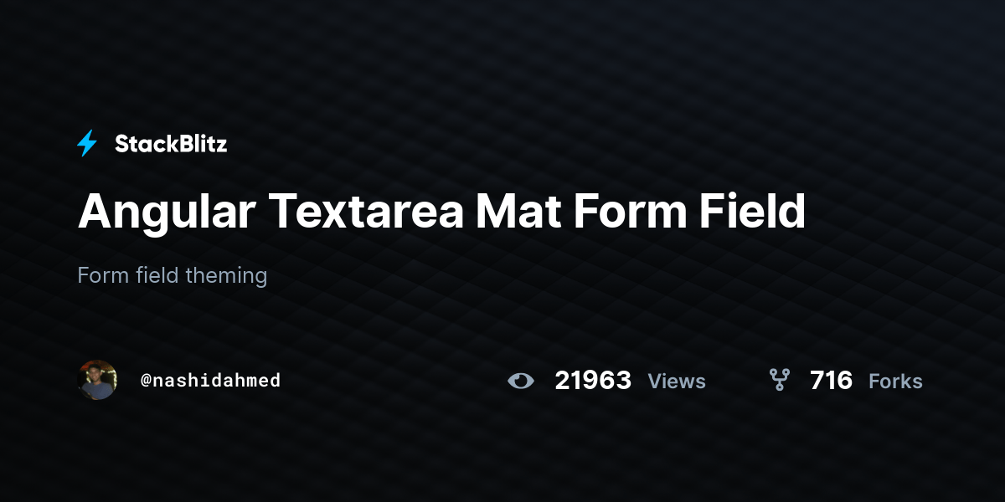Image resolution: width=1005 pixels, height=502 pixels.
Task: Click the 21963 view count number
Action: tap(593, 381)
